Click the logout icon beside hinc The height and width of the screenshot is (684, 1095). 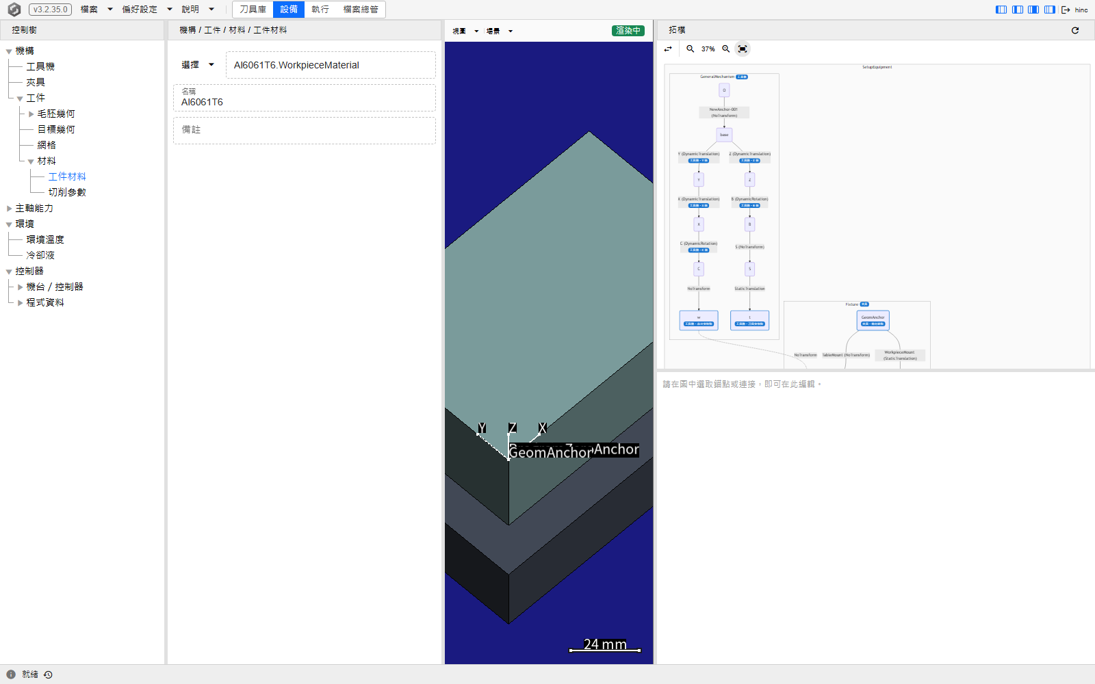click(1066, 10)
